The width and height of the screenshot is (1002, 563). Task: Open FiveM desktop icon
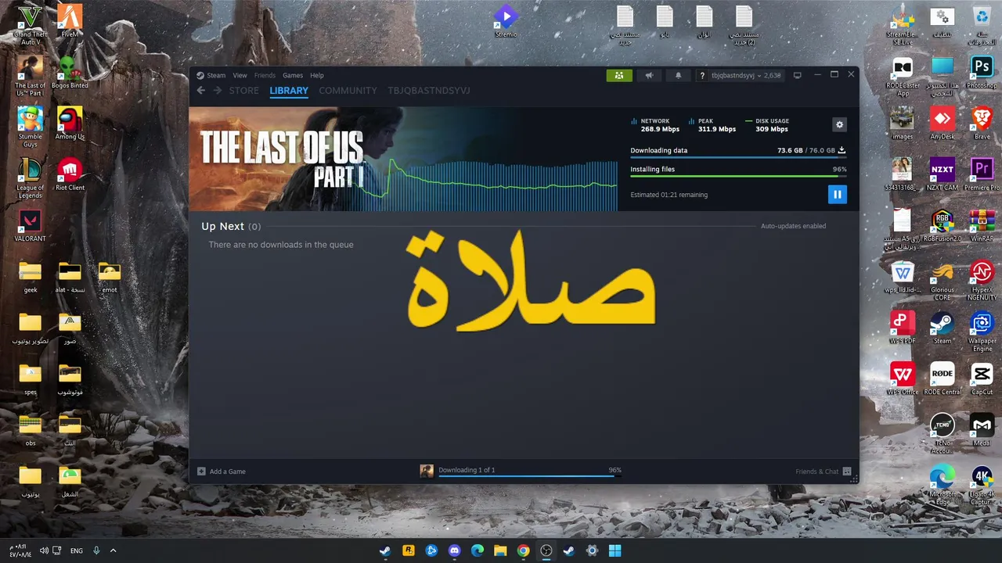pyautogui.click(x=70, y=20)
